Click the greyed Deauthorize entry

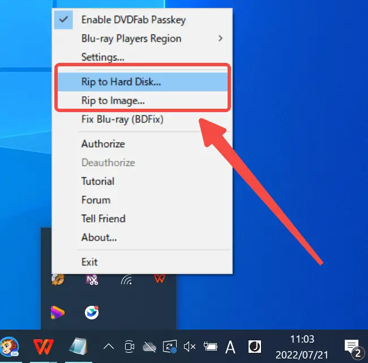click(x=142, y=163)
